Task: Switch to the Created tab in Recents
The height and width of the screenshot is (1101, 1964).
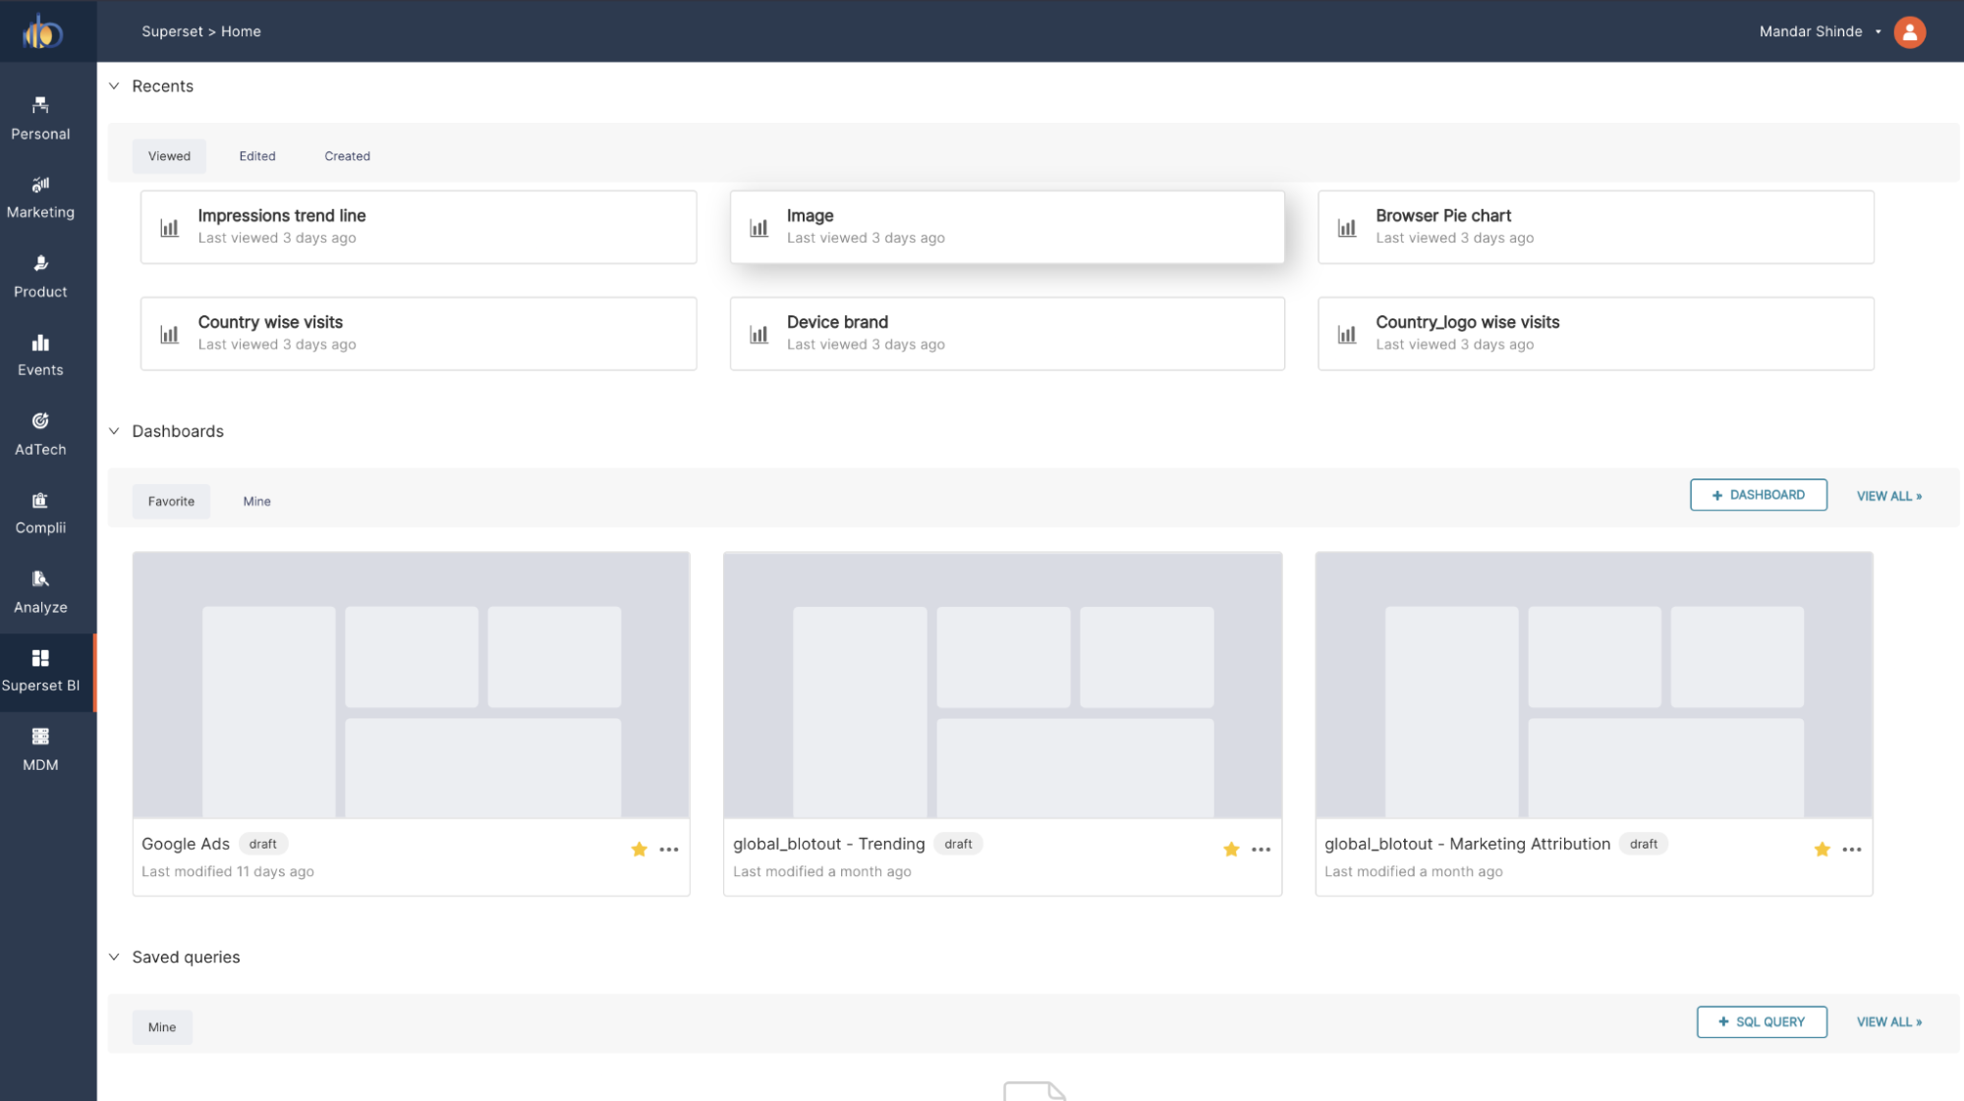Action: point(347,155)
